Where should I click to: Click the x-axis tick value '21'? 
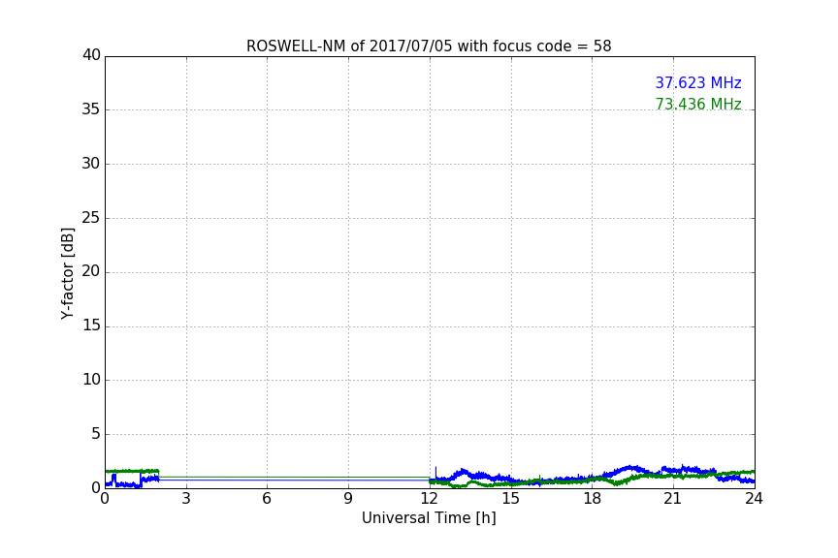point(673,499)
